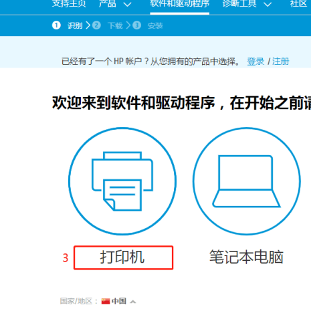Expand the 诊断工具 dropdown menu

(247, 4)
